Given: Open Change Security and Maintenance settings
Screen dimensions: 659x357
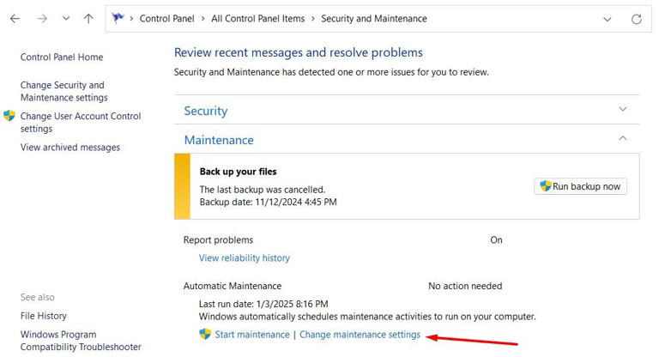Looking at the screenshot, I should point(63,91).
